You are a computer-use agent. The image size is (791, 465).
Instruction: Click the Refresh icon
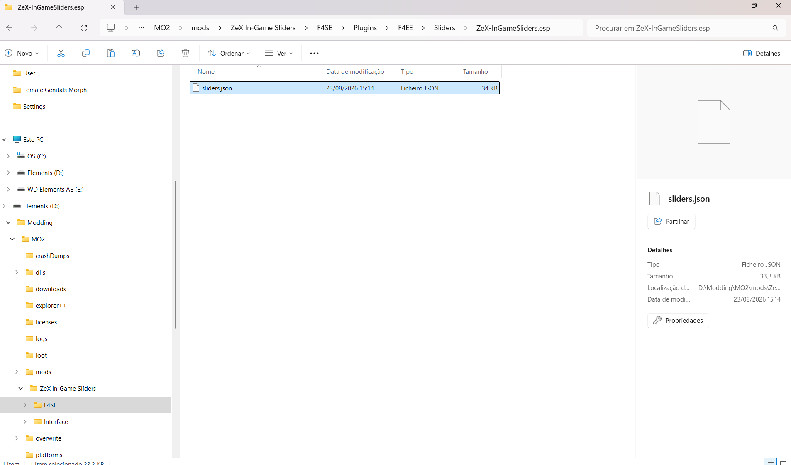click(84, 28)
